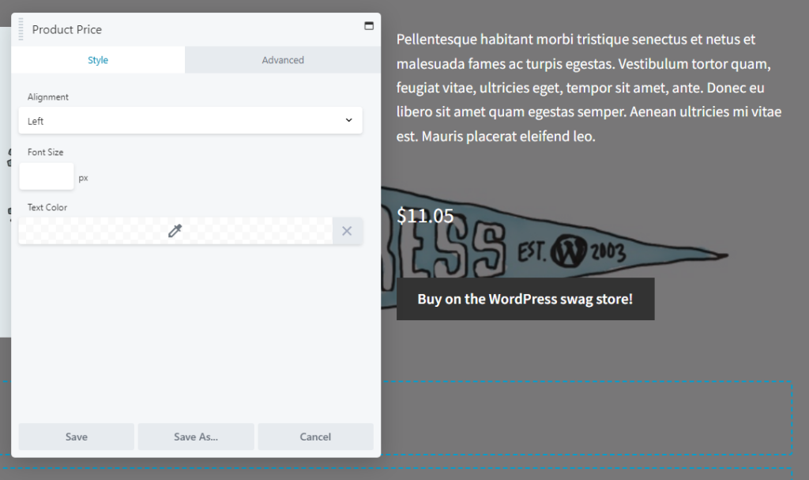This screenshot has width=809, height=480.
Task: Activate the Text Color eyedropper tool
Action: coord(175,230)
